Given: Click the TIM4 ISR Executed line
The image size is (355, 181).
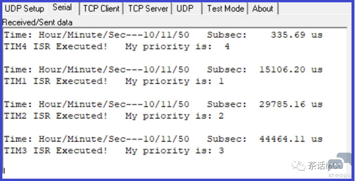Looking at the screenshot, I should point(117,47).
